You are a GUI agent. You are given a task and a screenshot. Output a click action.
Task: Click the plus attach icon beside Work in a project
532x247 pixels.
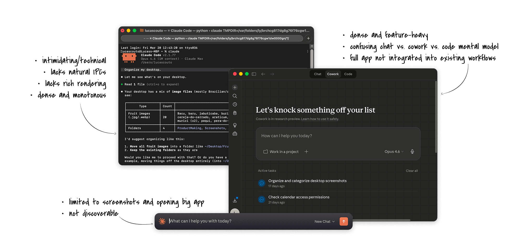pos(307,152)
